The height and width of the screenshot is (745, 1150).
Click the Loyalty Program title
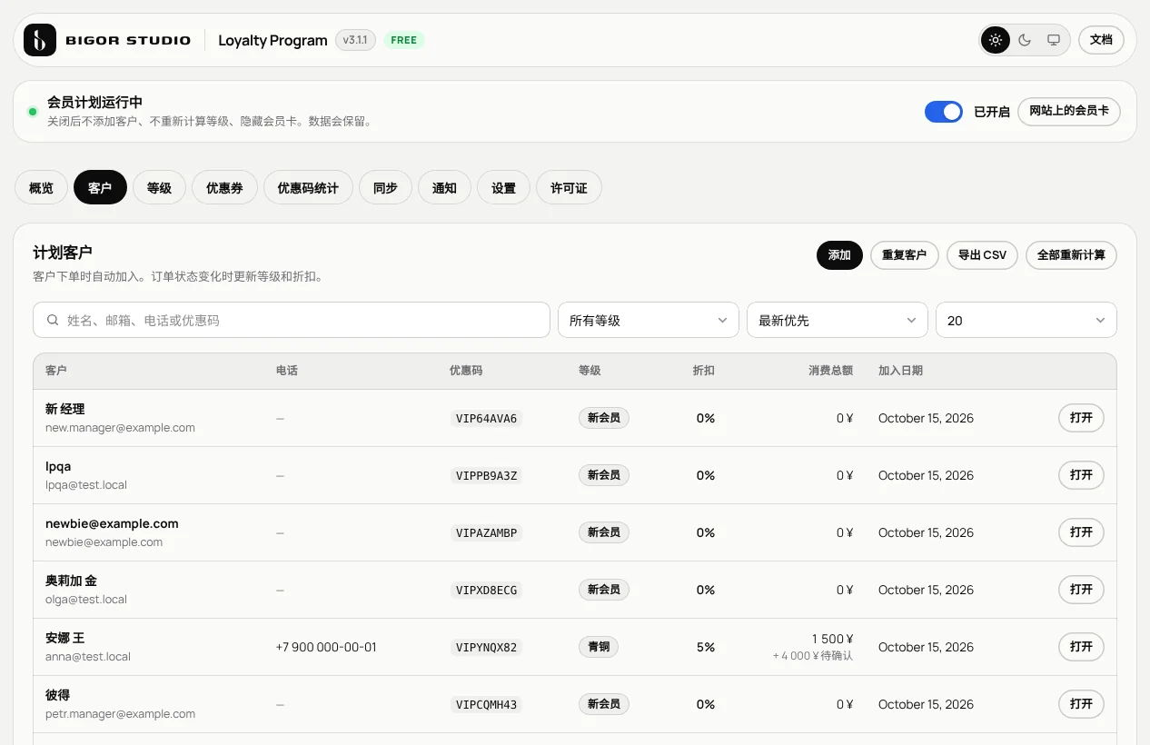[273, 40]
